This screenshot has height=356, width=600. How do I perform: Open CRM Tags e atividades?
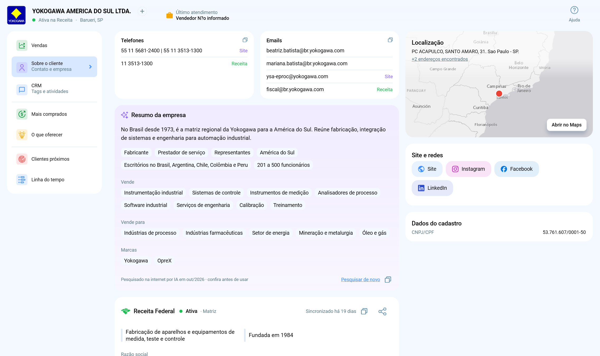(54, 89)
